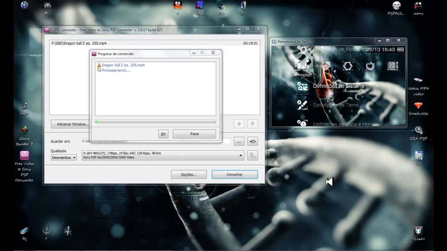The width and height of the screenshot is (447, 251).
Task: Click the PSP rightmost chip icon in RemoteJoyLite
Action: (x=393, y=66)
